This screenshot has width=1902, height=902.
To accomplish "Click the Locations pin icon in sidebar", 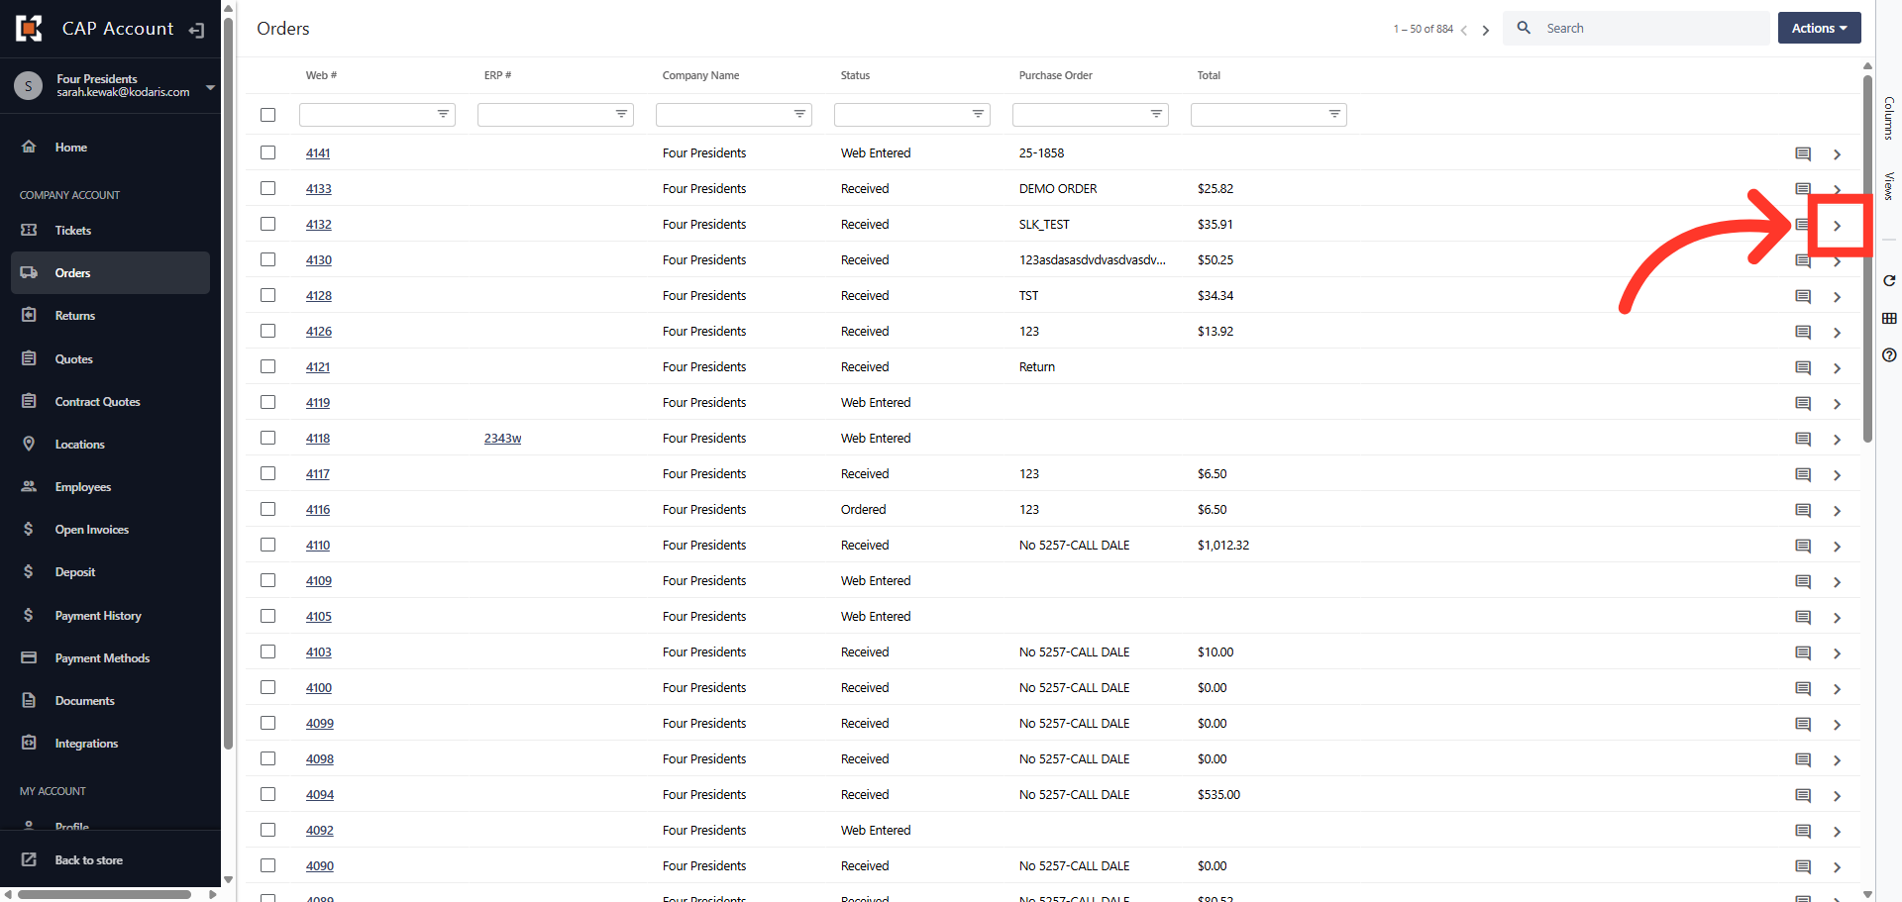I will click(x=29, y=444).
